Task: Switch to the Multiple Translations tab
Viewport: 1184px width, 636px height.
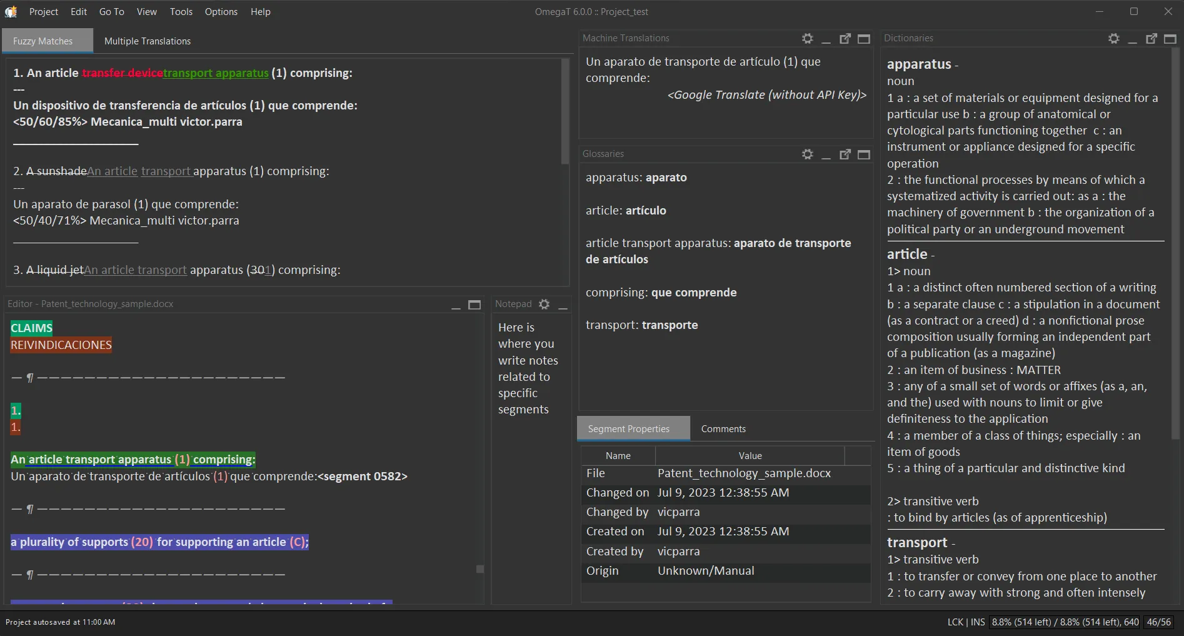Action: [147, 41]
